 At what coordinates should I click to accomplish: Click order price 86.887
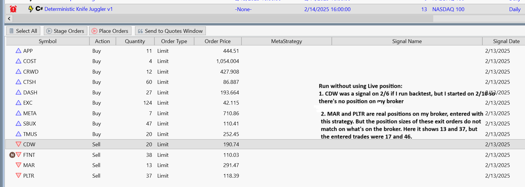tap(231, 82)
